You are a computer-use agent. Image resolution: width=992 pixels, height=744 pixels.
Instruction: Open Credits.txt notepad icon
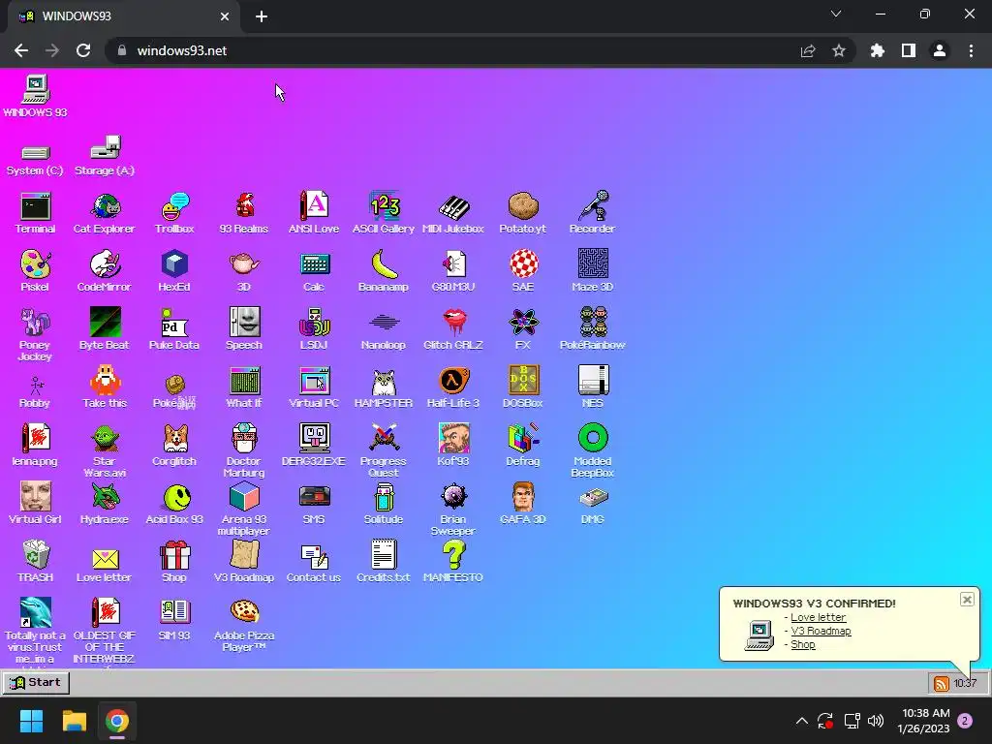click(384, 563)
